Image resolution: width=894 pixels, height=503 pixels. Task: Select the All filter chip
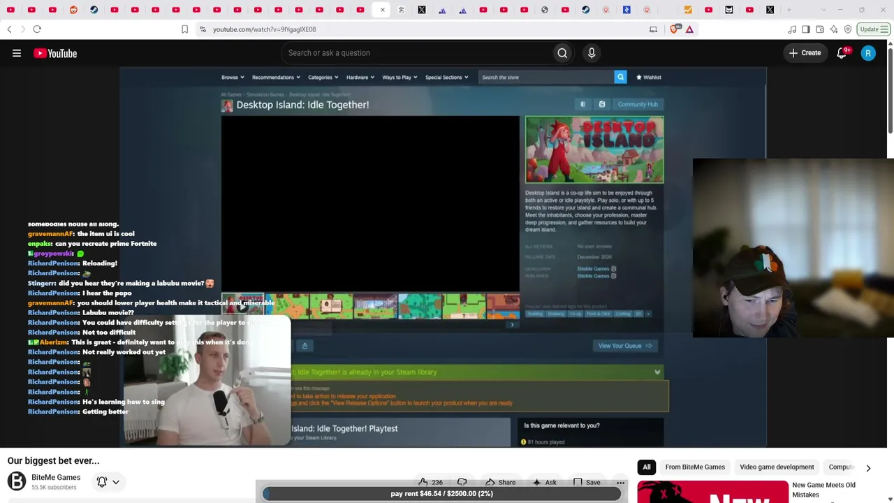[x=647, y=467]
